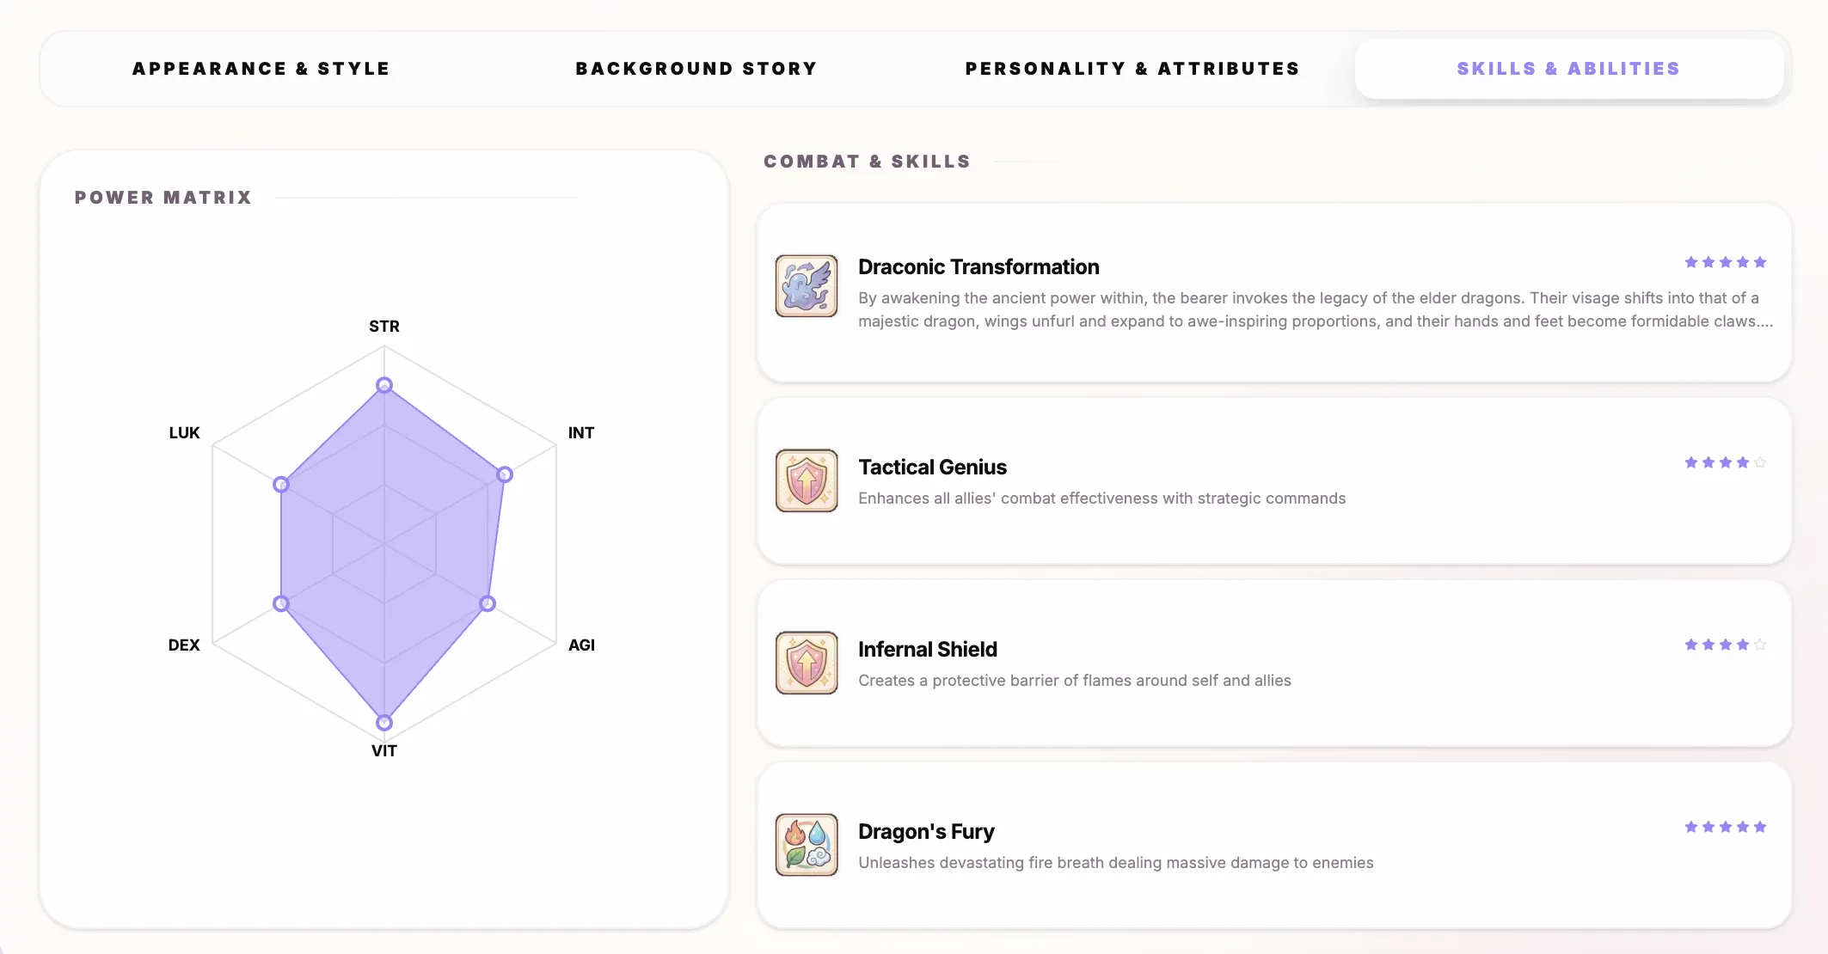Open the Dragon's Fury fire icon

coord(807,845)
